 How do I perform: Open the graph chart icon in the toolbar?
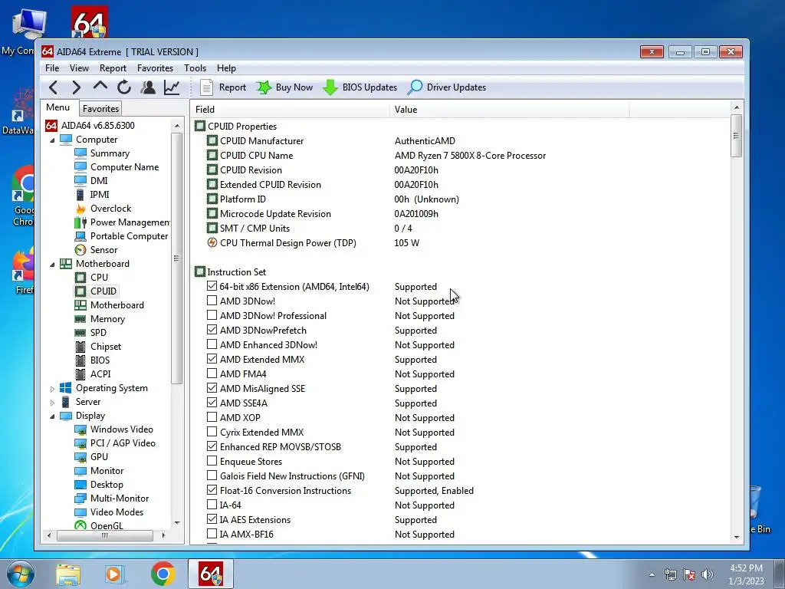[172, 87]
